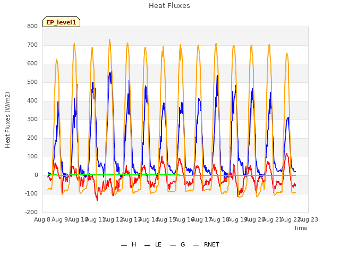Click the orange RNET legend marker
This screenshot has height=255, width=340.
(x=196, y=245)
